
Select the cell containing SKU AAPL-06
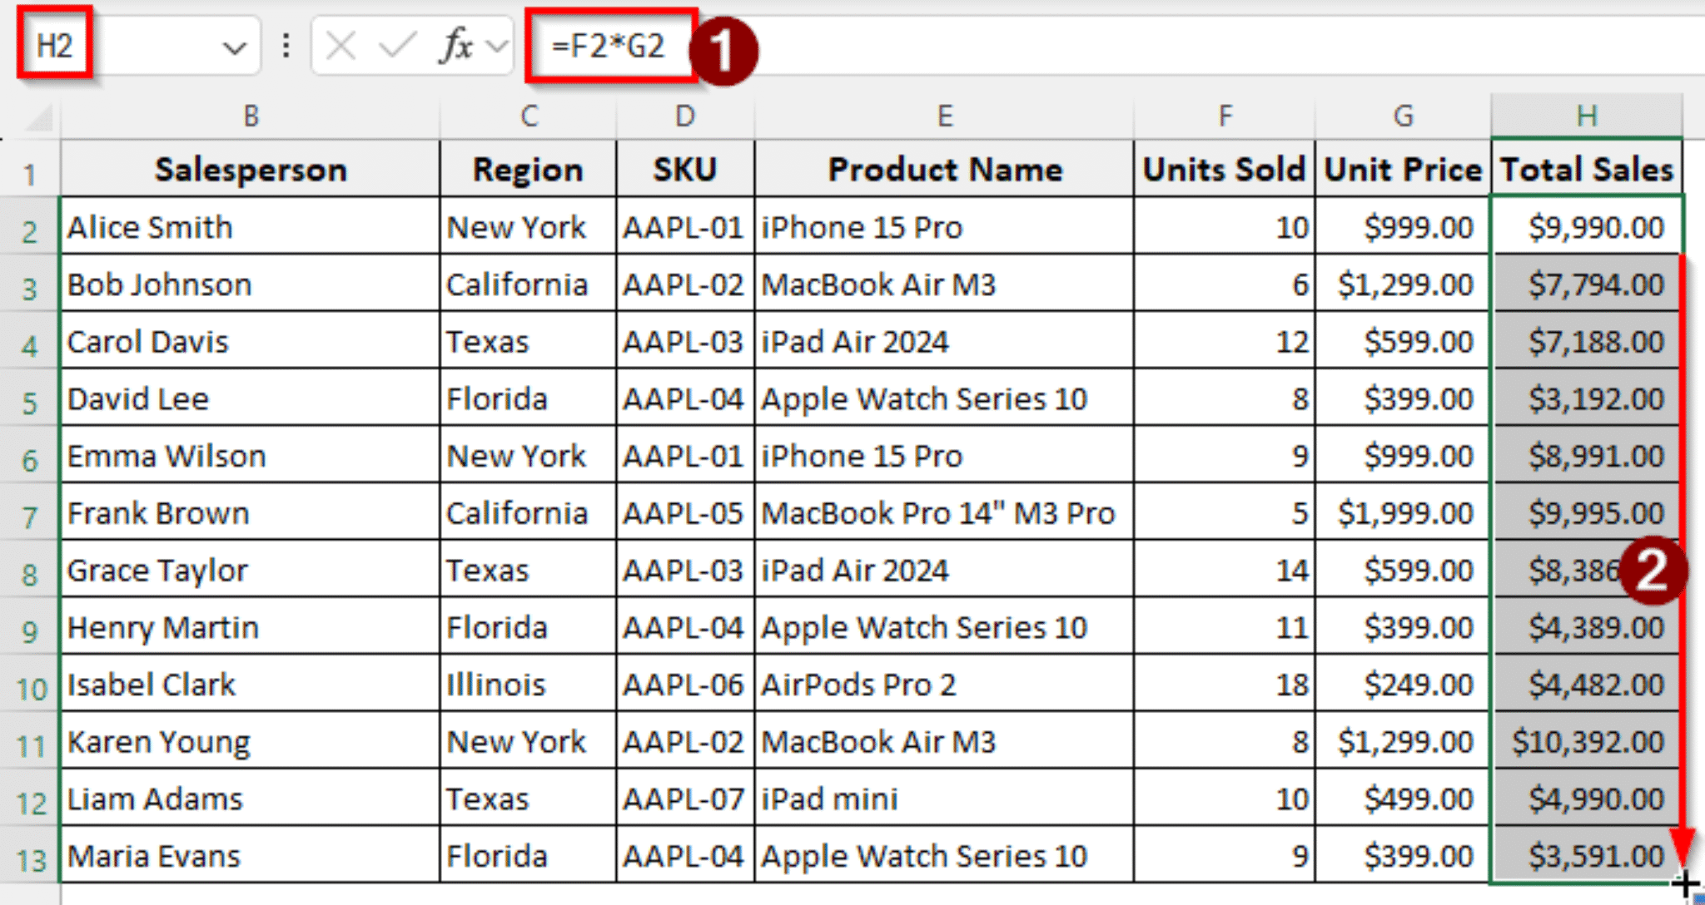pyautogui.click(x=684, y=684)
